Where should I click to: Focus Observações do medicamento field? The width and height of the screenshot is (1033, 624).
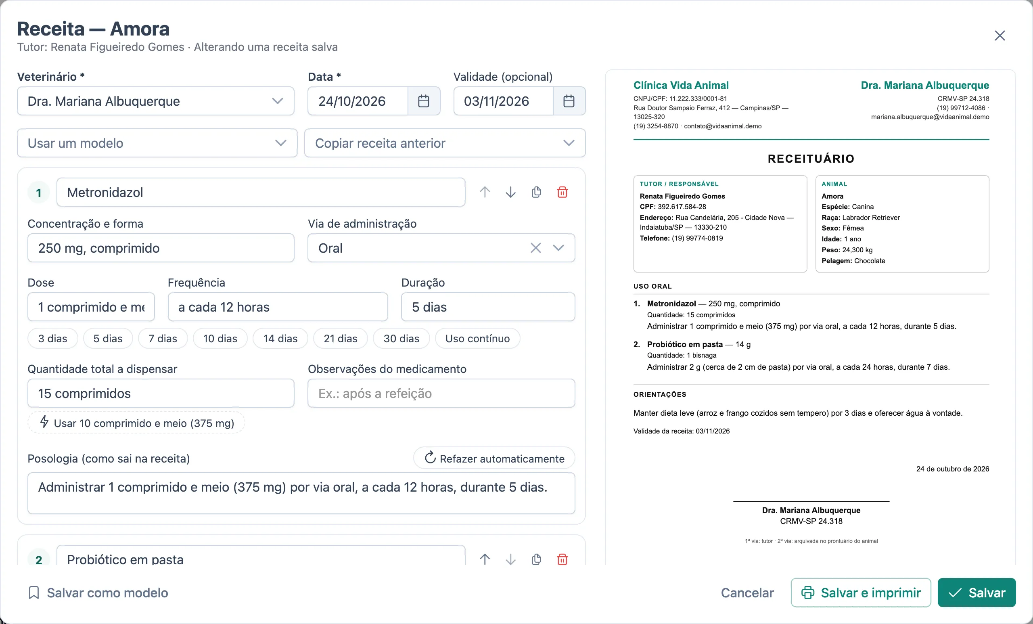(441, 393)
